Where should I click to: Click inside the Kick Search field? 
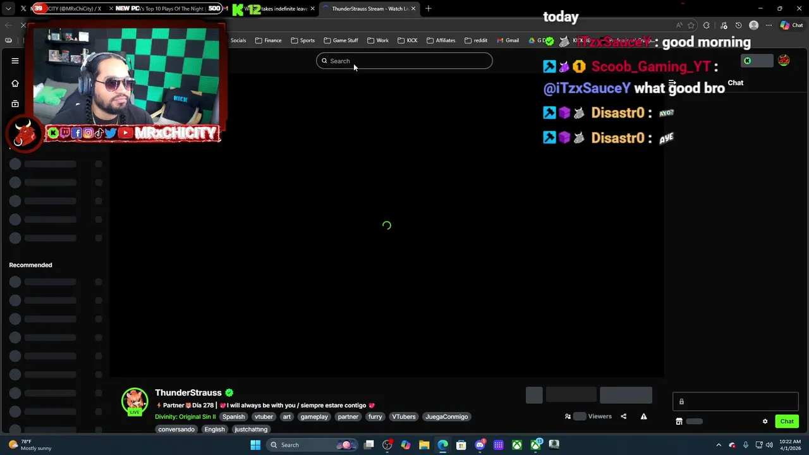coord(404,61)
